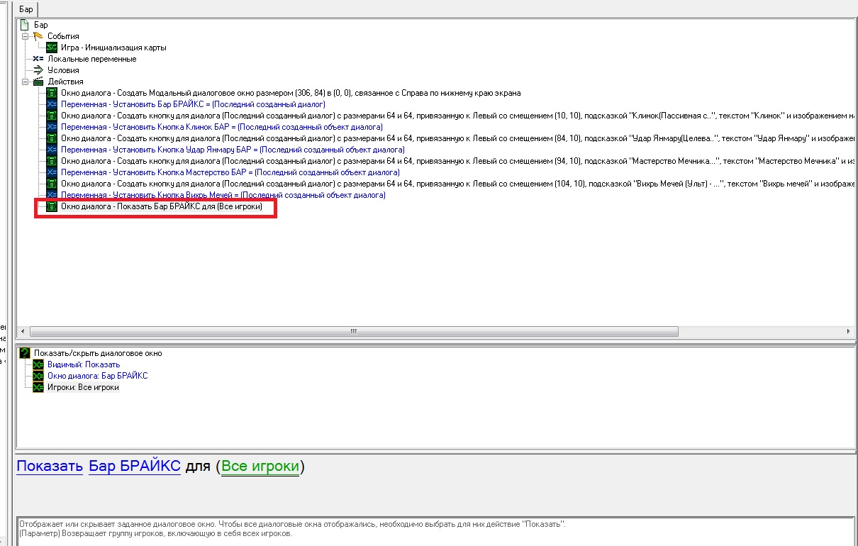Select the Действия label in the tree
The height and width of the screenshot is (546, 858).
click(65, 82)
